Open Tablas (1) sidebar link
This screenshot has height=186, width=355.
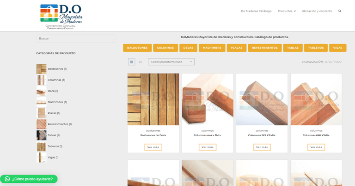coord(54,135)
